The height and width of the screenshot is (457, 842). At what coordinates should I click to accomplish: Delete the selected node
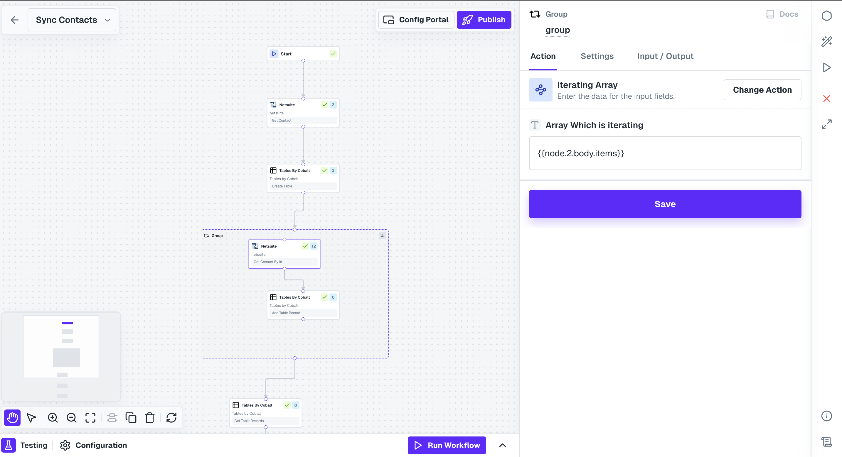point(150,417)
